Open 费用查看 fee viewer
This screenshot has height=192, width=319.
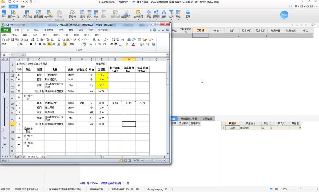pyautogui.click(x=38, y=14)
